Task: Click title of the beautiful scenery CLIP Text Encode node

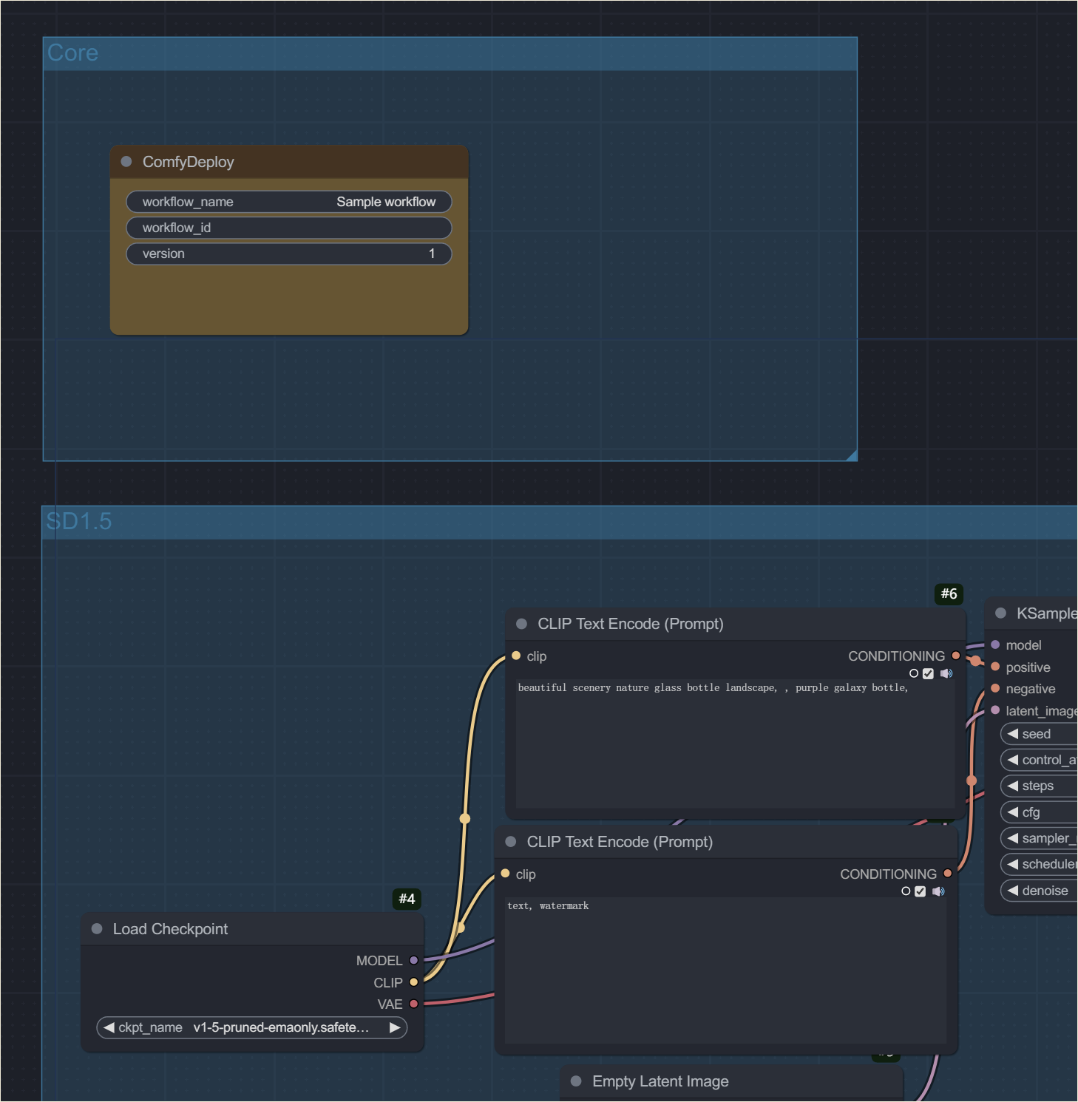Action: (x=631, y=624)
